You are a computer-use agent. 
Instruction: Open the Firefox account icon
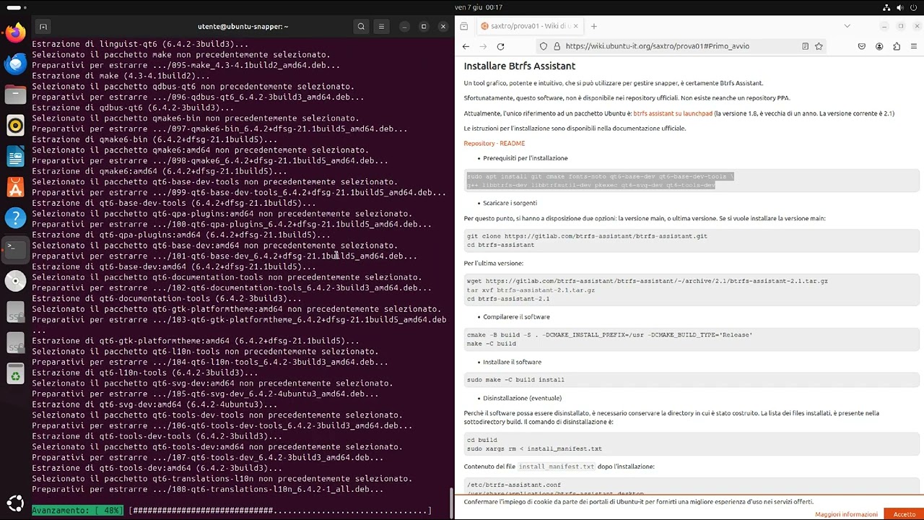click(x=879, y=46)
